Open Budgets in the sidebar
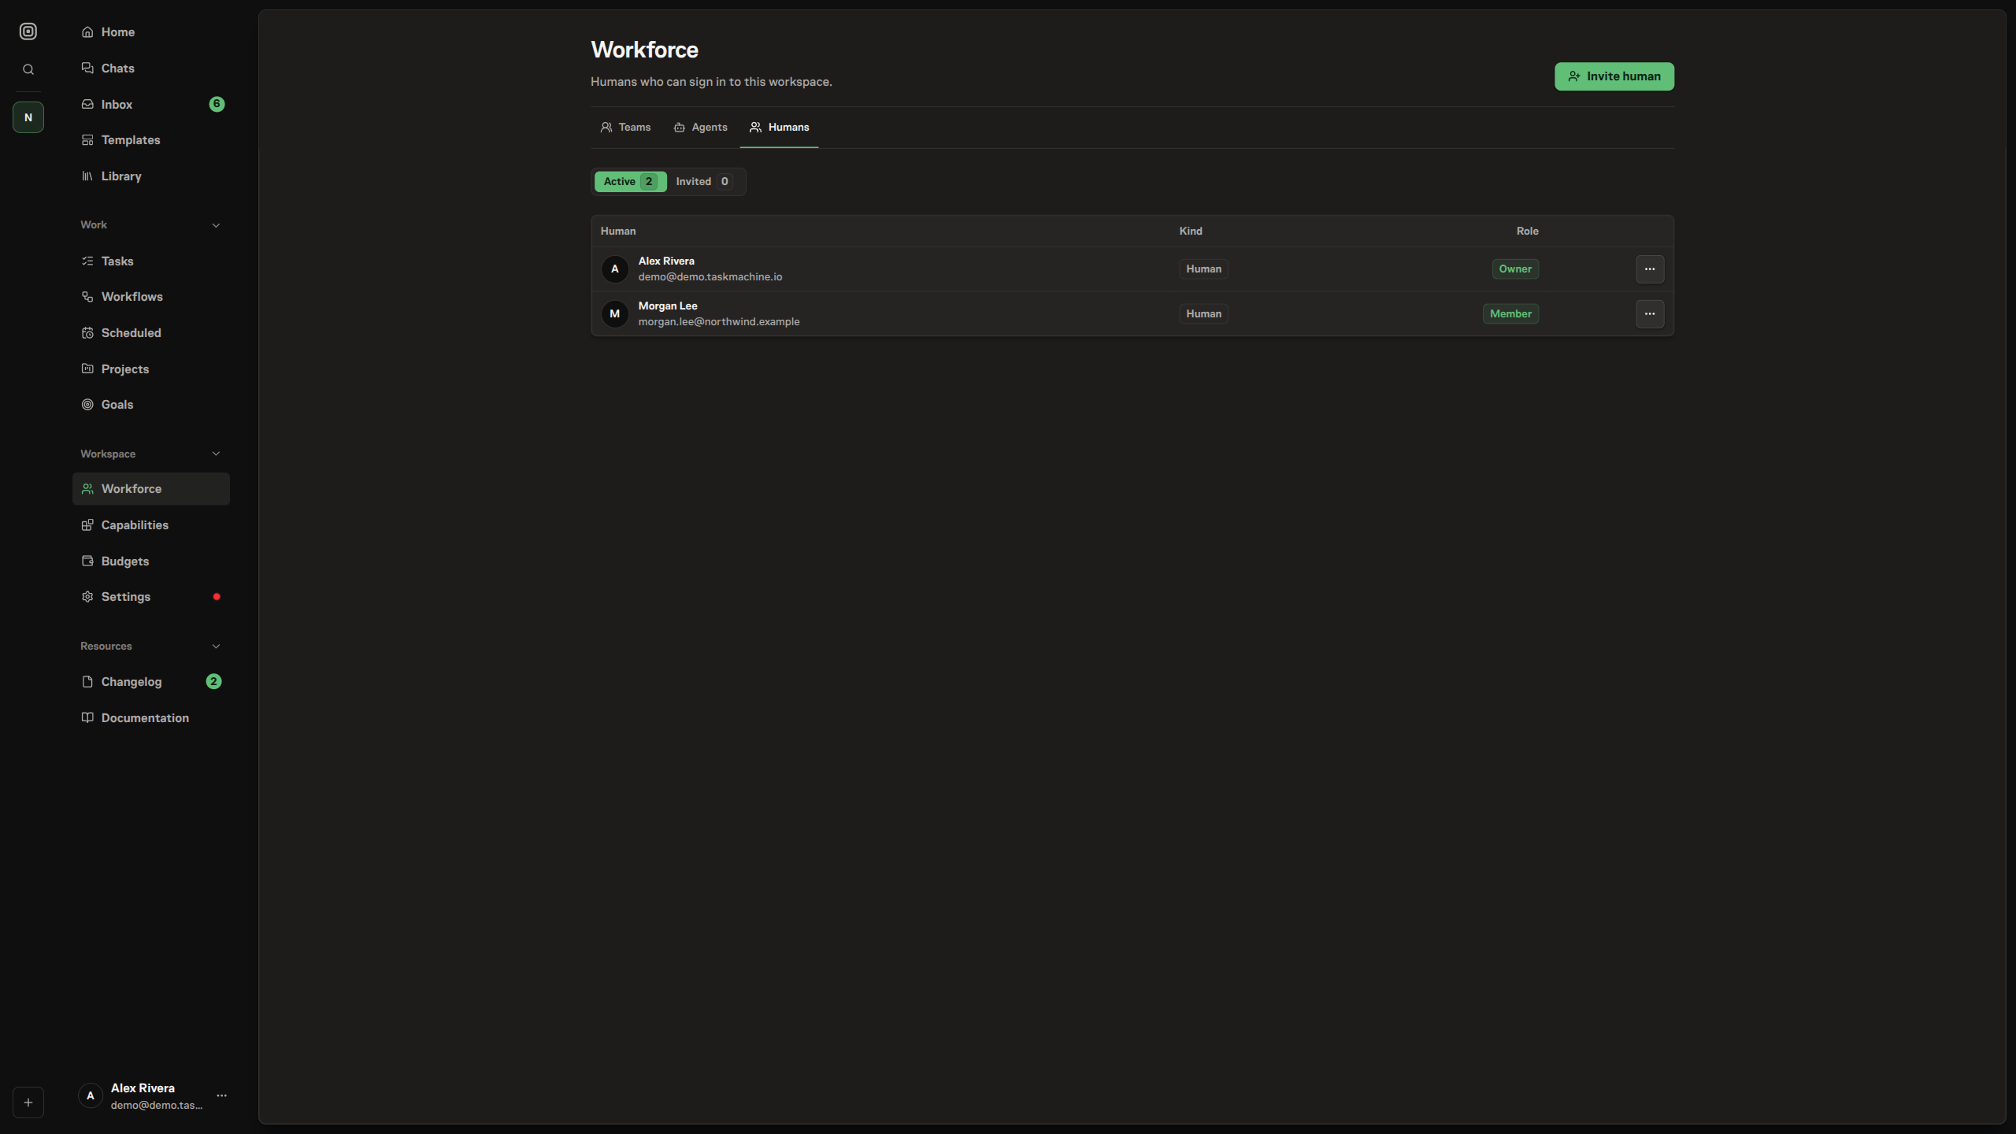The height and width of the screenshot is (1134, 2016). point(151,561)
